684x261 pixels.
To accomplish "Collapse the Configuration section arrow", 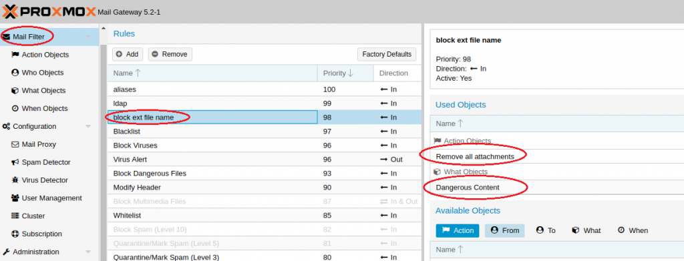I will (x=88, y=126).
